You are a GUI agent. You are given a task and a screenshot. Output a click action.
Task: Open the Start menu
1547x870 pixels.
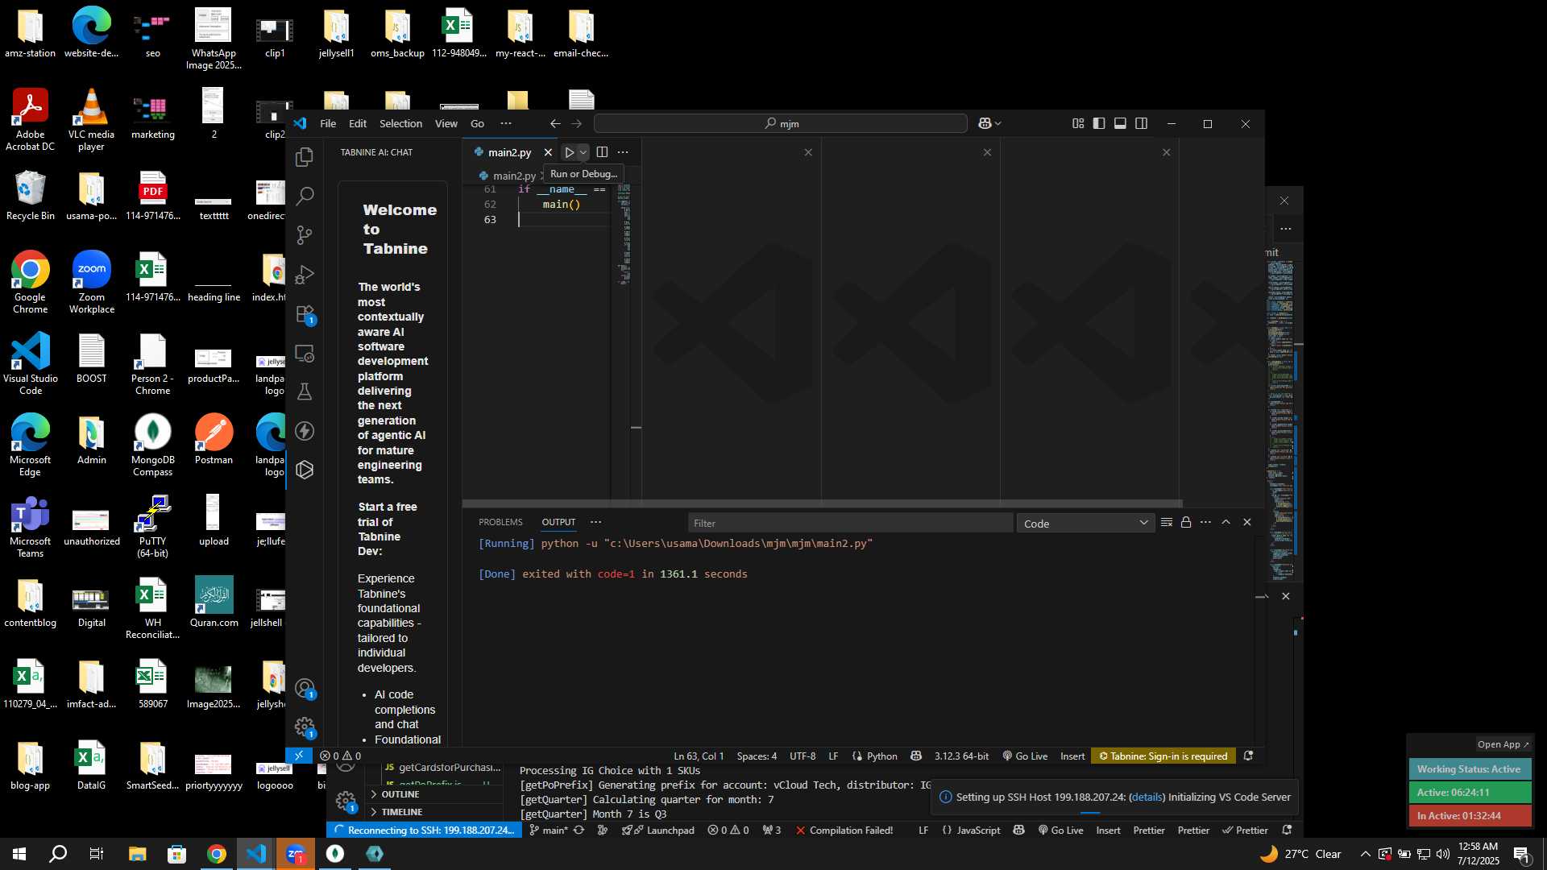[x=19, y=854]
